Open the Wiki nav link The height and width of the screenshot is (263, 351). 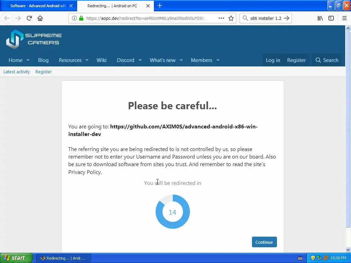(x=101, y=60)
